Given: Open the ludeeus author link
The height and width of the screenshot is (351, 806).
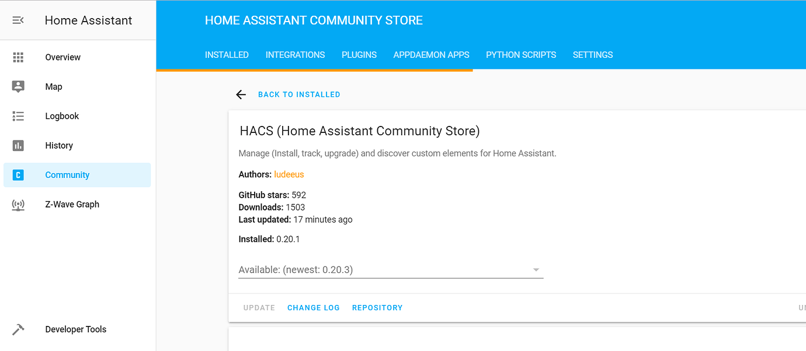Looking at the screenshot, I should coord(289,174).
